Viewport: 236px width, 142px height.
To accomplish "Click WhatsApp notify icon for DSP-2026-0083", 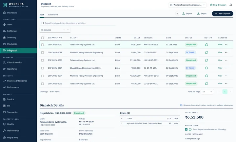I will [x=206, y=60].
